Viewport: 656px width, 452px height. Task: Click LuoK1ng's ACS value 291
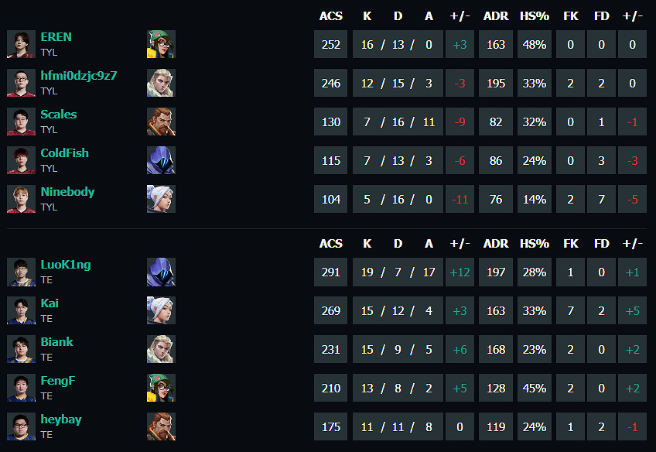coord(330,272)
